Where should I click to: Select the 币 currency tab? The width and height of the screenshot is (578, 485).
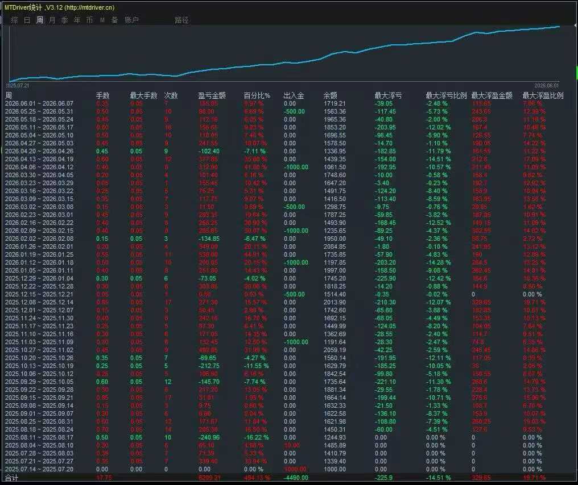89,20
